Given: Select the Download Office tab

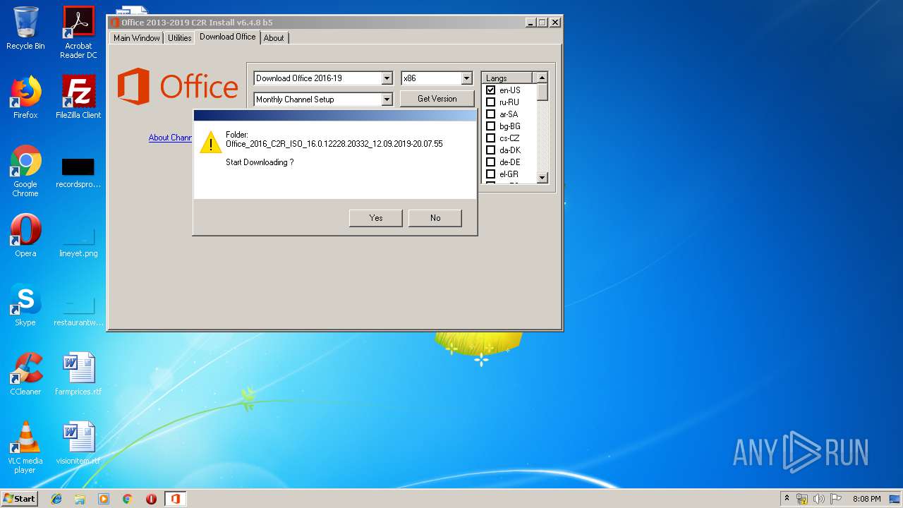Looking at the screenshot, I should click(227, 37).
